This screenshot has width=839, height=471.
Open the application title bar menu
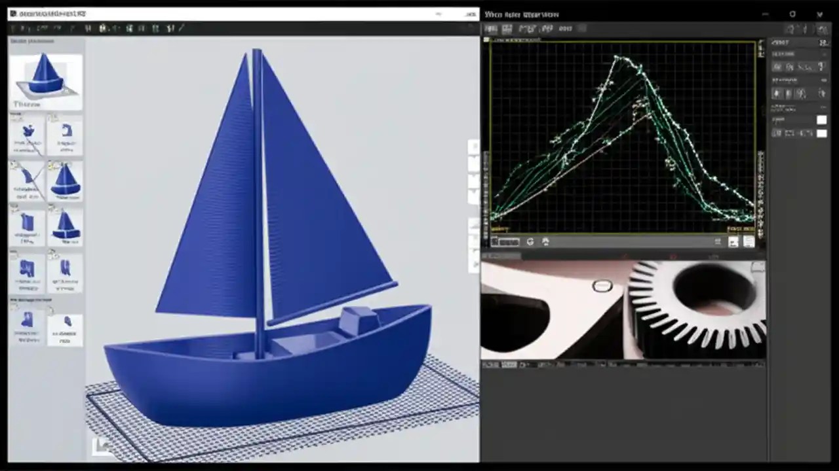click(39, 13)
